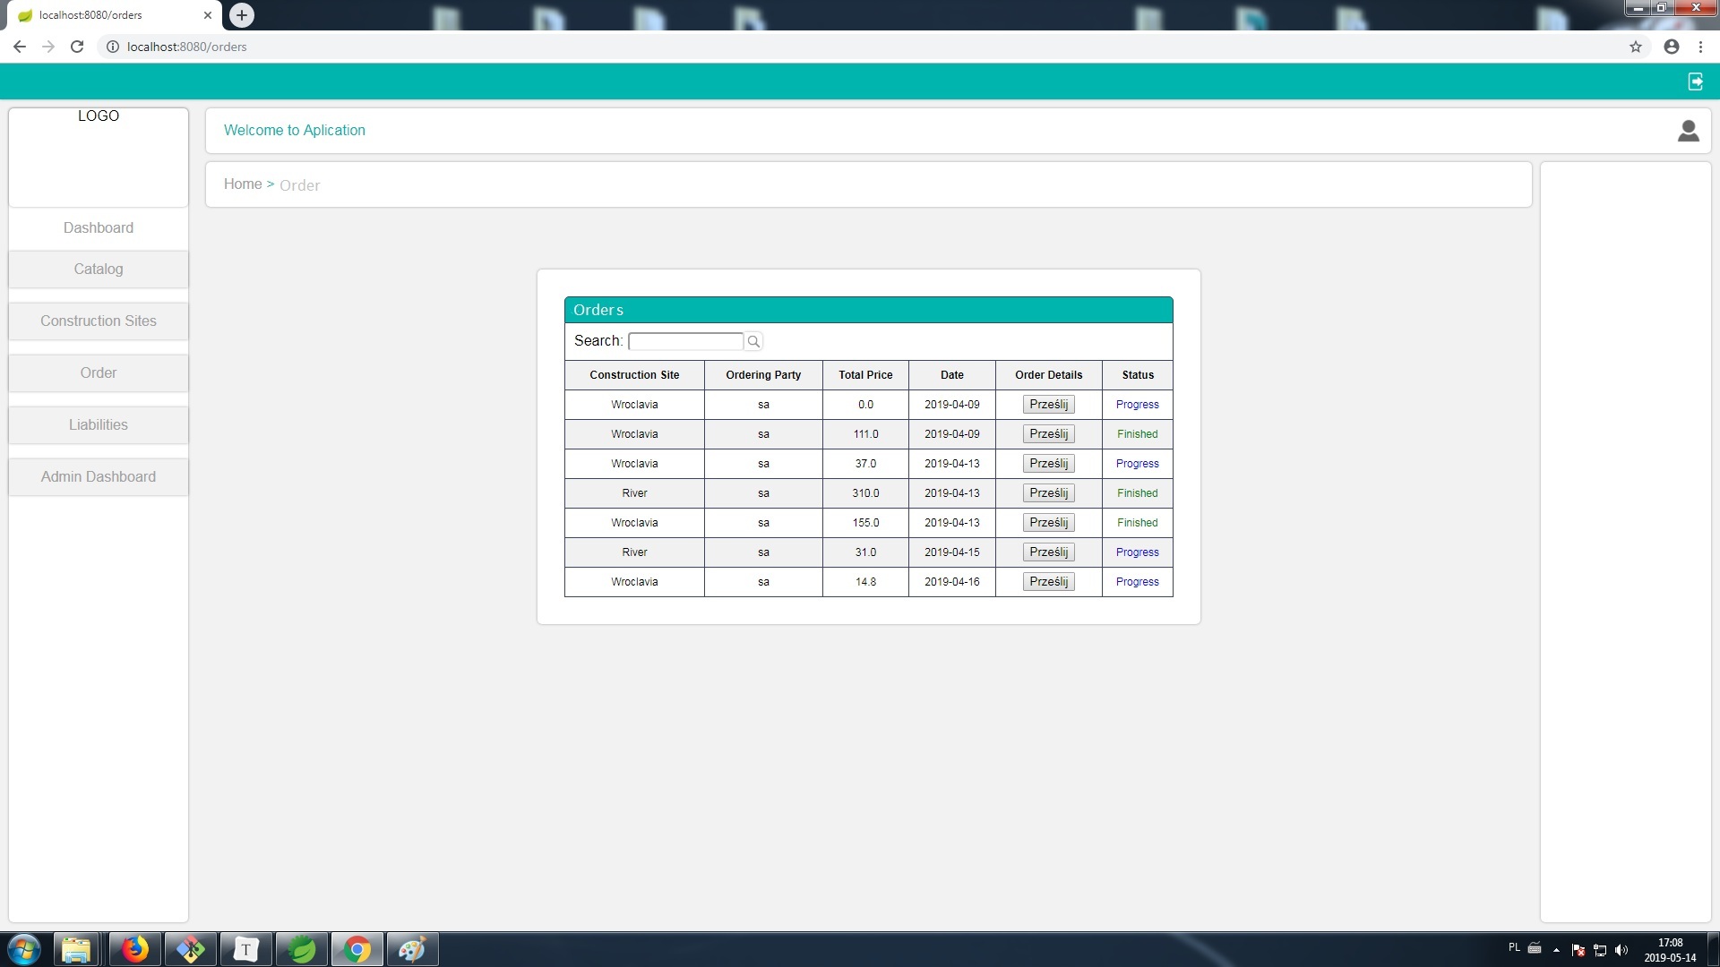
Task: Click Prześlij for the 14.8 order
Action: tap(1048, 582)
